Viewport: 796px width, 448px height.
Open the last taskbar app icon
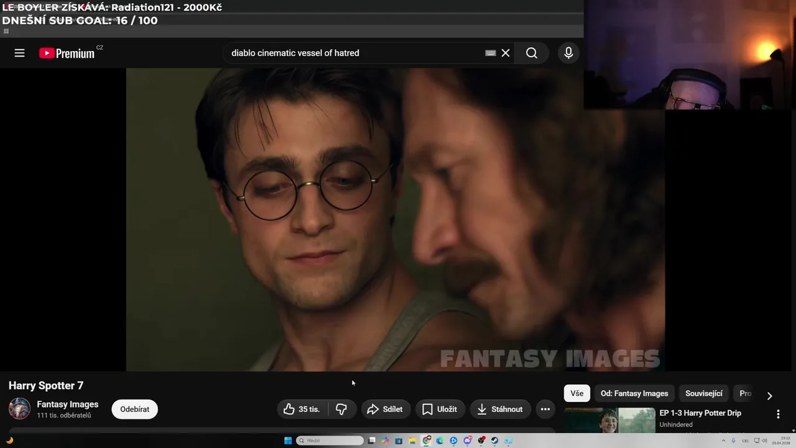[508, 441]
